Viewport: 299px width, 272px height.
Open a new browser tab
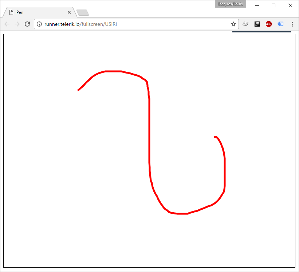[x=83, y=13]
